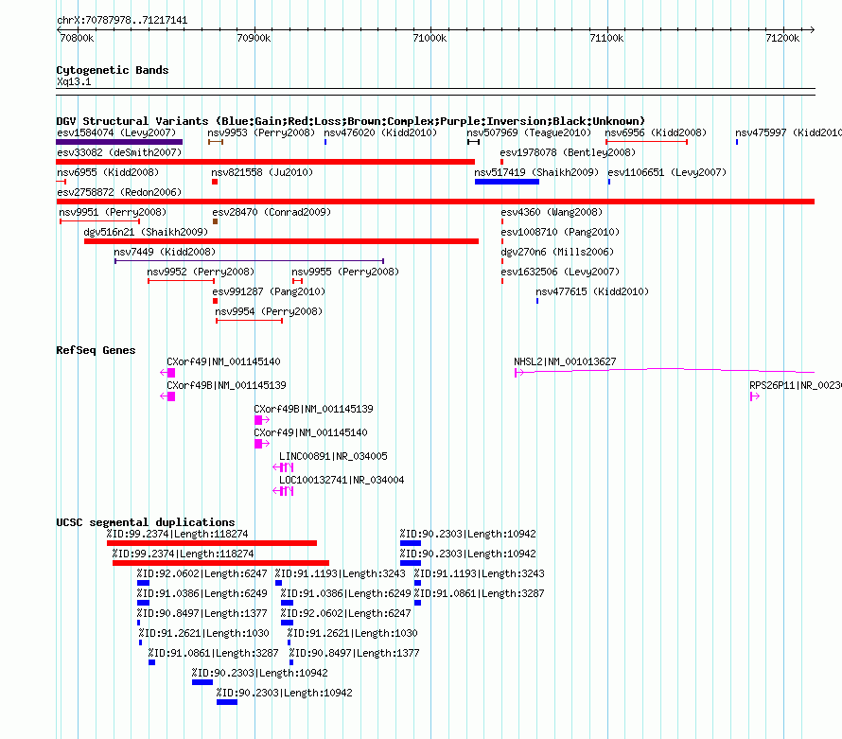Click esv991287 (Pang2010) variant label
Image resolution: width=842 pixels, height=739 pixels.
click(x=269, y=291)
